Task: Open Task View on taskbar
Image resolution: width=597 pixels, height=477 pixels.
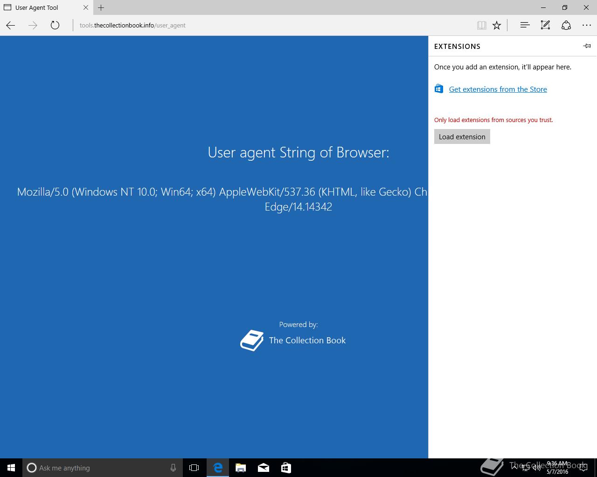Action: click(194, 468)
